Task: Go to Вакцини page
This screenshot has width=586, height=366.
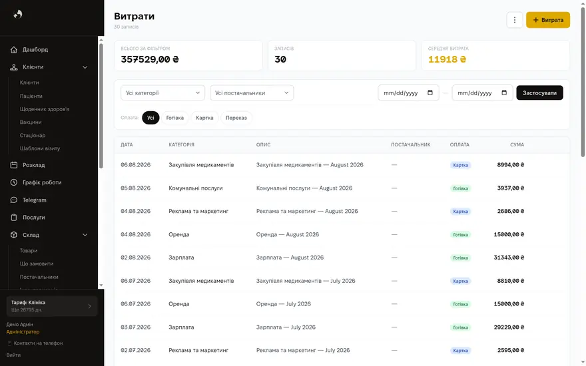Action: (31, 122)
